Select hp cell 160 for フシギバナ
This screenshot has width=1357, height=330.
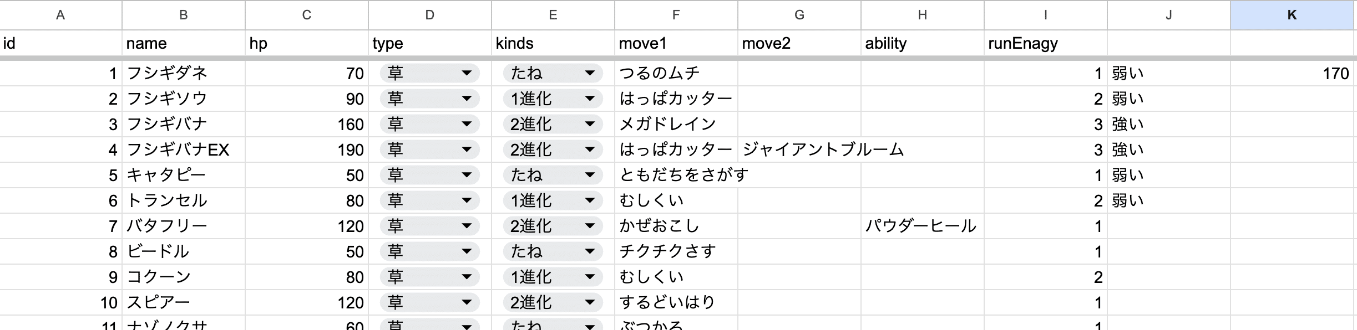point(306,124)
